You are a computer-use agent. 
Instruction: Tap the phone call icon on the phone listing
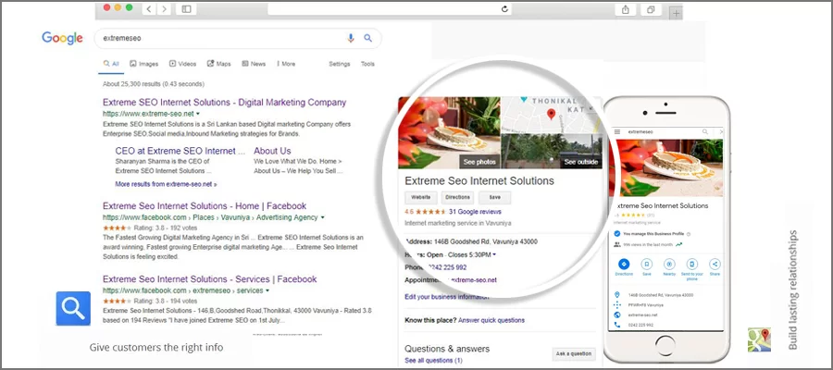616,325
